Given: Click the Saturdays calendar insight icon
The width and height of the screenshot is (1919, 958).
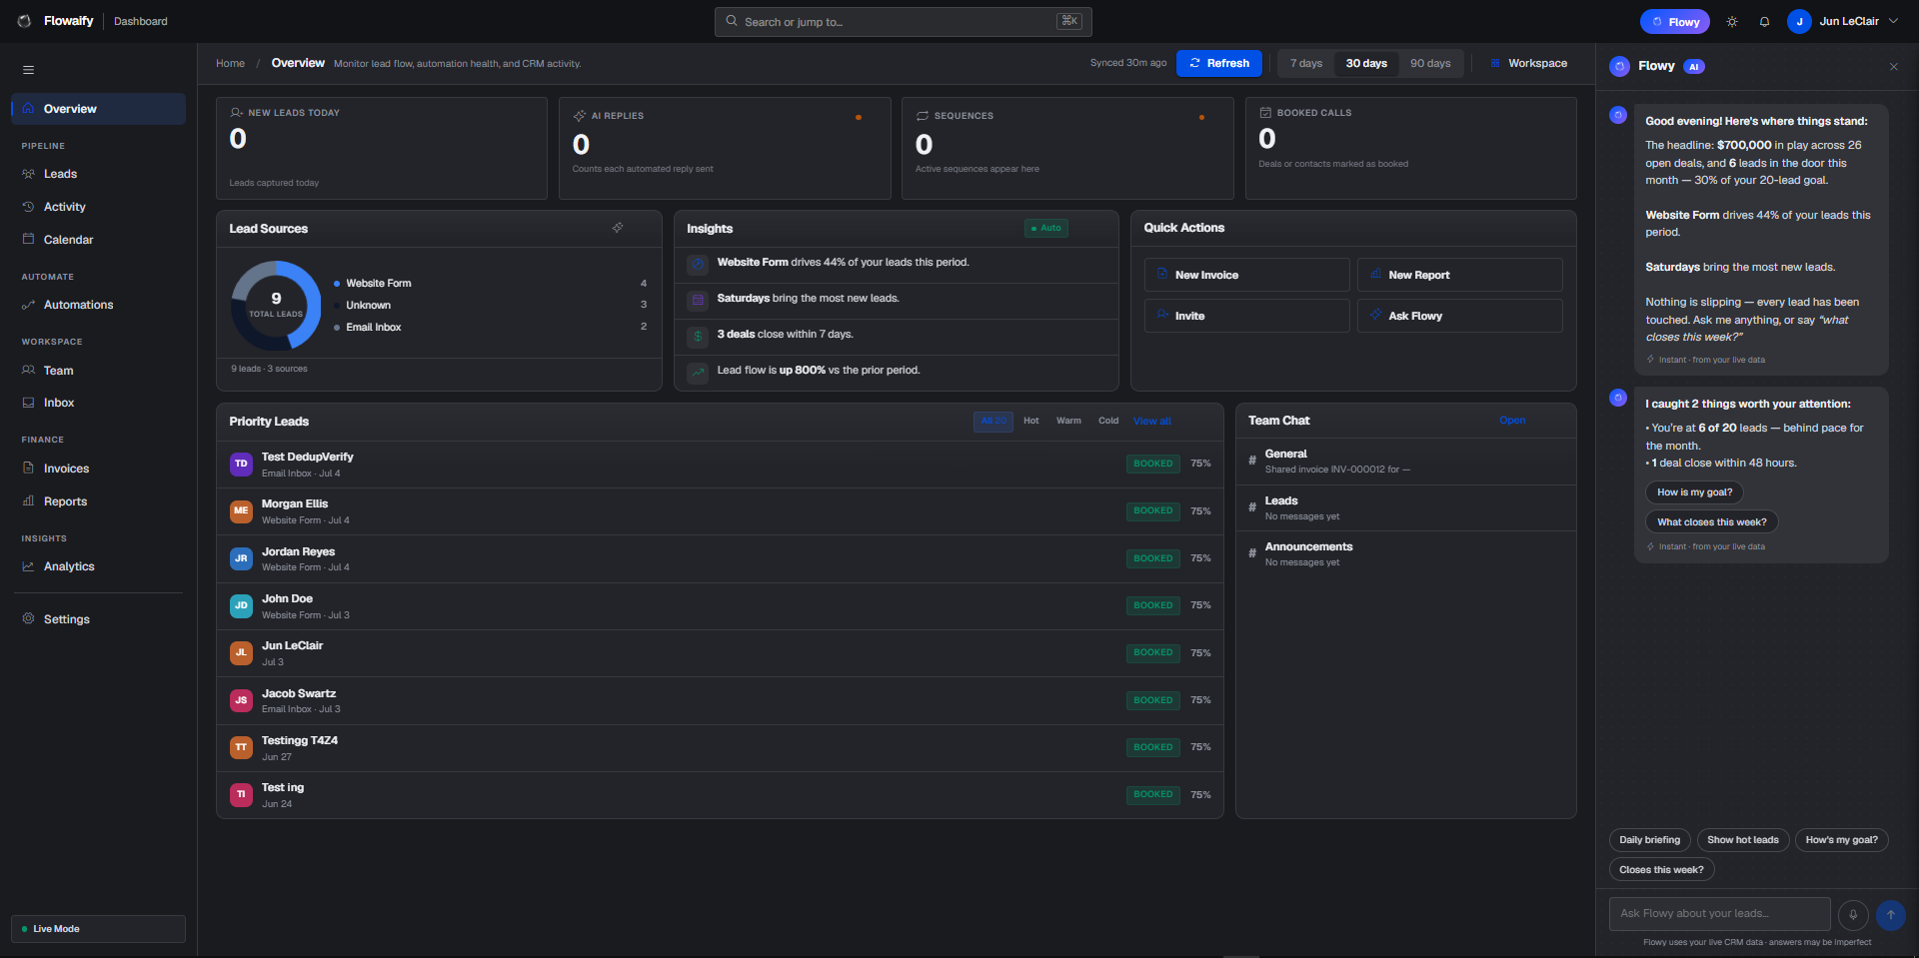Looking at the screenshot, I should pos(698,300).
